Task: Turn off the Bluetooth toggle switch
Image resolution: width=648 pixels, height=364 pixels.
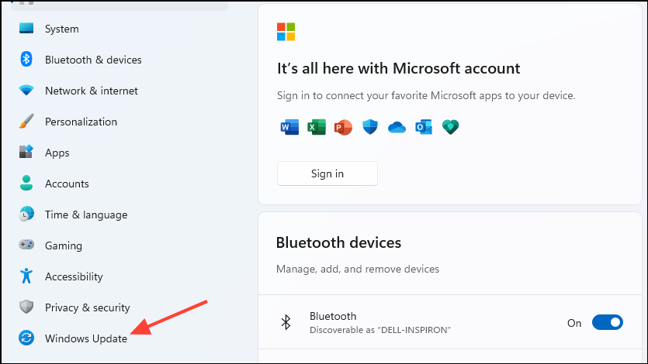Action: pyautogui.click(x=608, y=322)
